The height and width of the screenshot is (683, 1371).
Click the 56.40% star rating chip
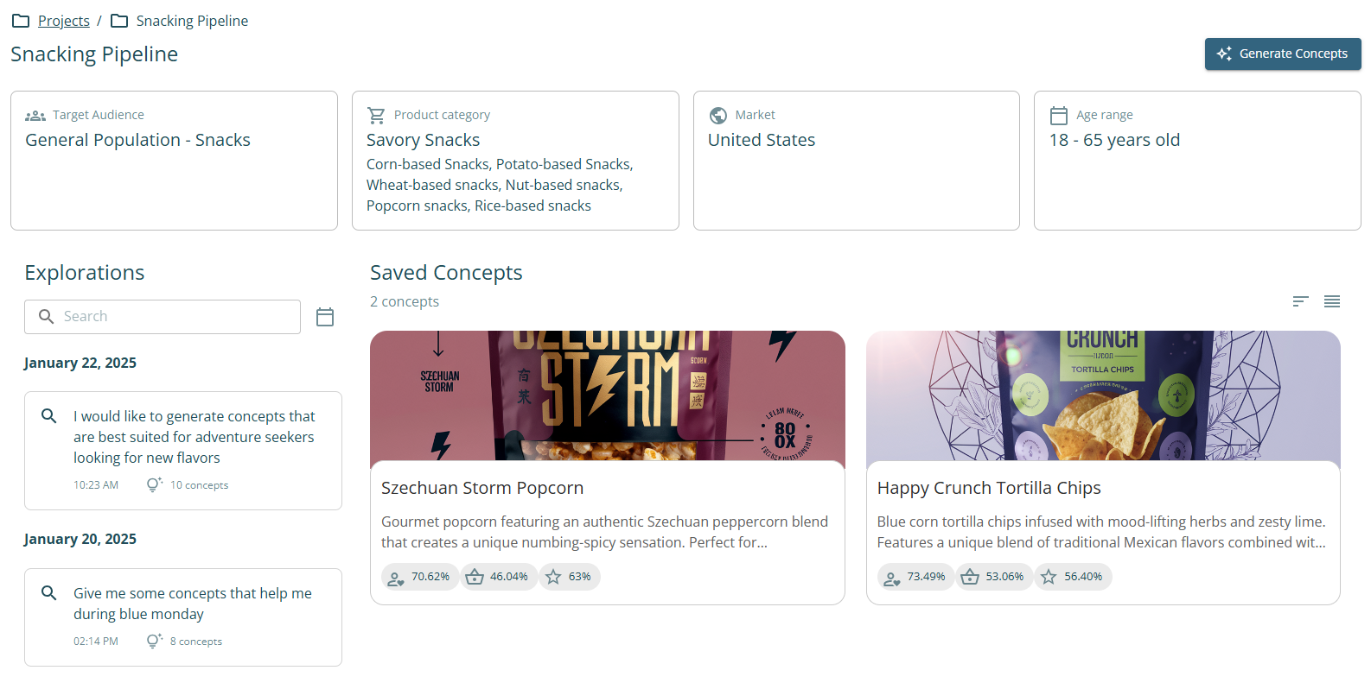(1073, 577)
